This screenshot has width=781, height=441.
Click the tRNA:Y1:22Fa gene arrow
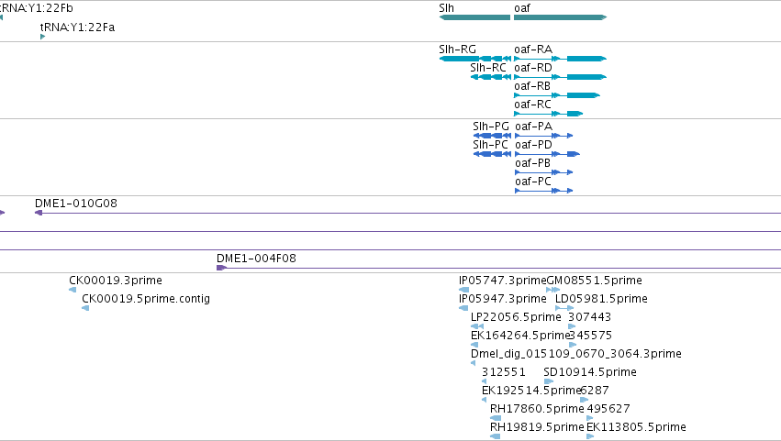[x=43, y=37]
